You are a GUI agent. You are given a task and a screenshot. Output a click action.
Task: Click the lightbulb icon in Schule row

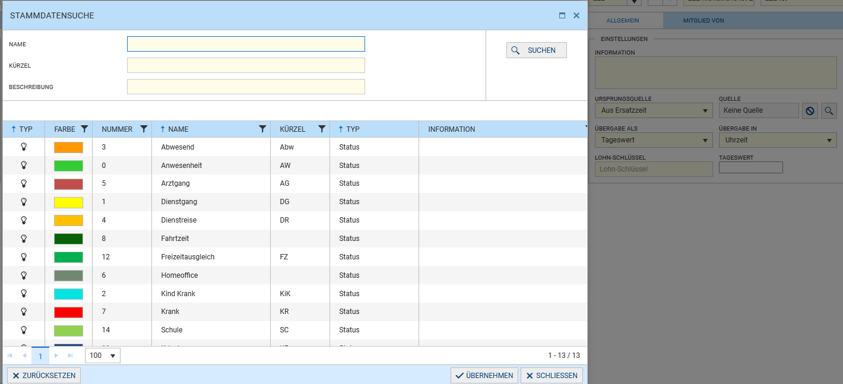pos(24,330)
